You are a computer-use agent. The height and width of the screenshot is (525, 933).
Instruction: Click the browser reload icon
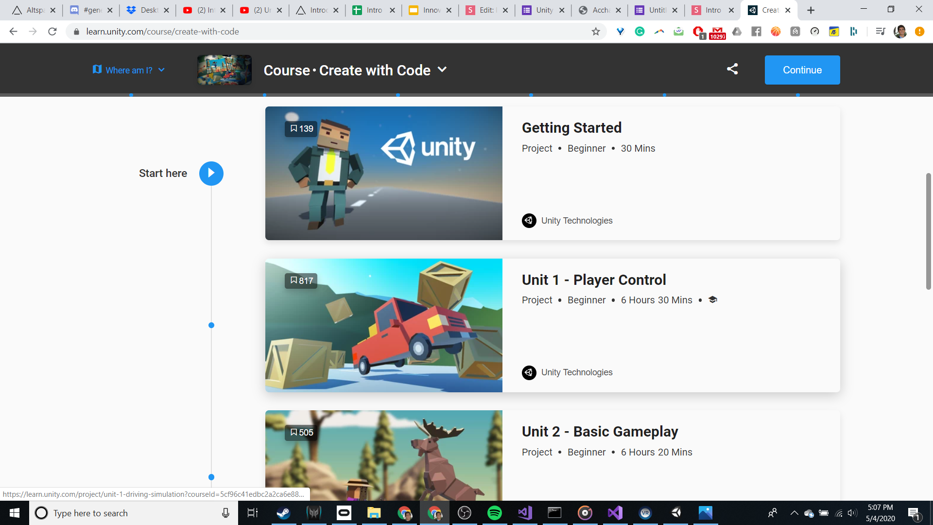(52, 32)
